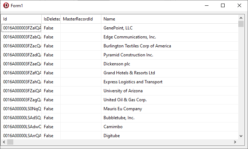
Task: Select the empty MasterRecordId cell for Camimbo
Action: pos(81,127)
